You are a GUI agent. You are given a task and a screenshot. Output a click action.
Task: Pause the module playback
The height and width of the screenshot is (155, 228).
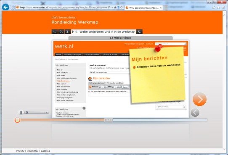coord(21,113)
